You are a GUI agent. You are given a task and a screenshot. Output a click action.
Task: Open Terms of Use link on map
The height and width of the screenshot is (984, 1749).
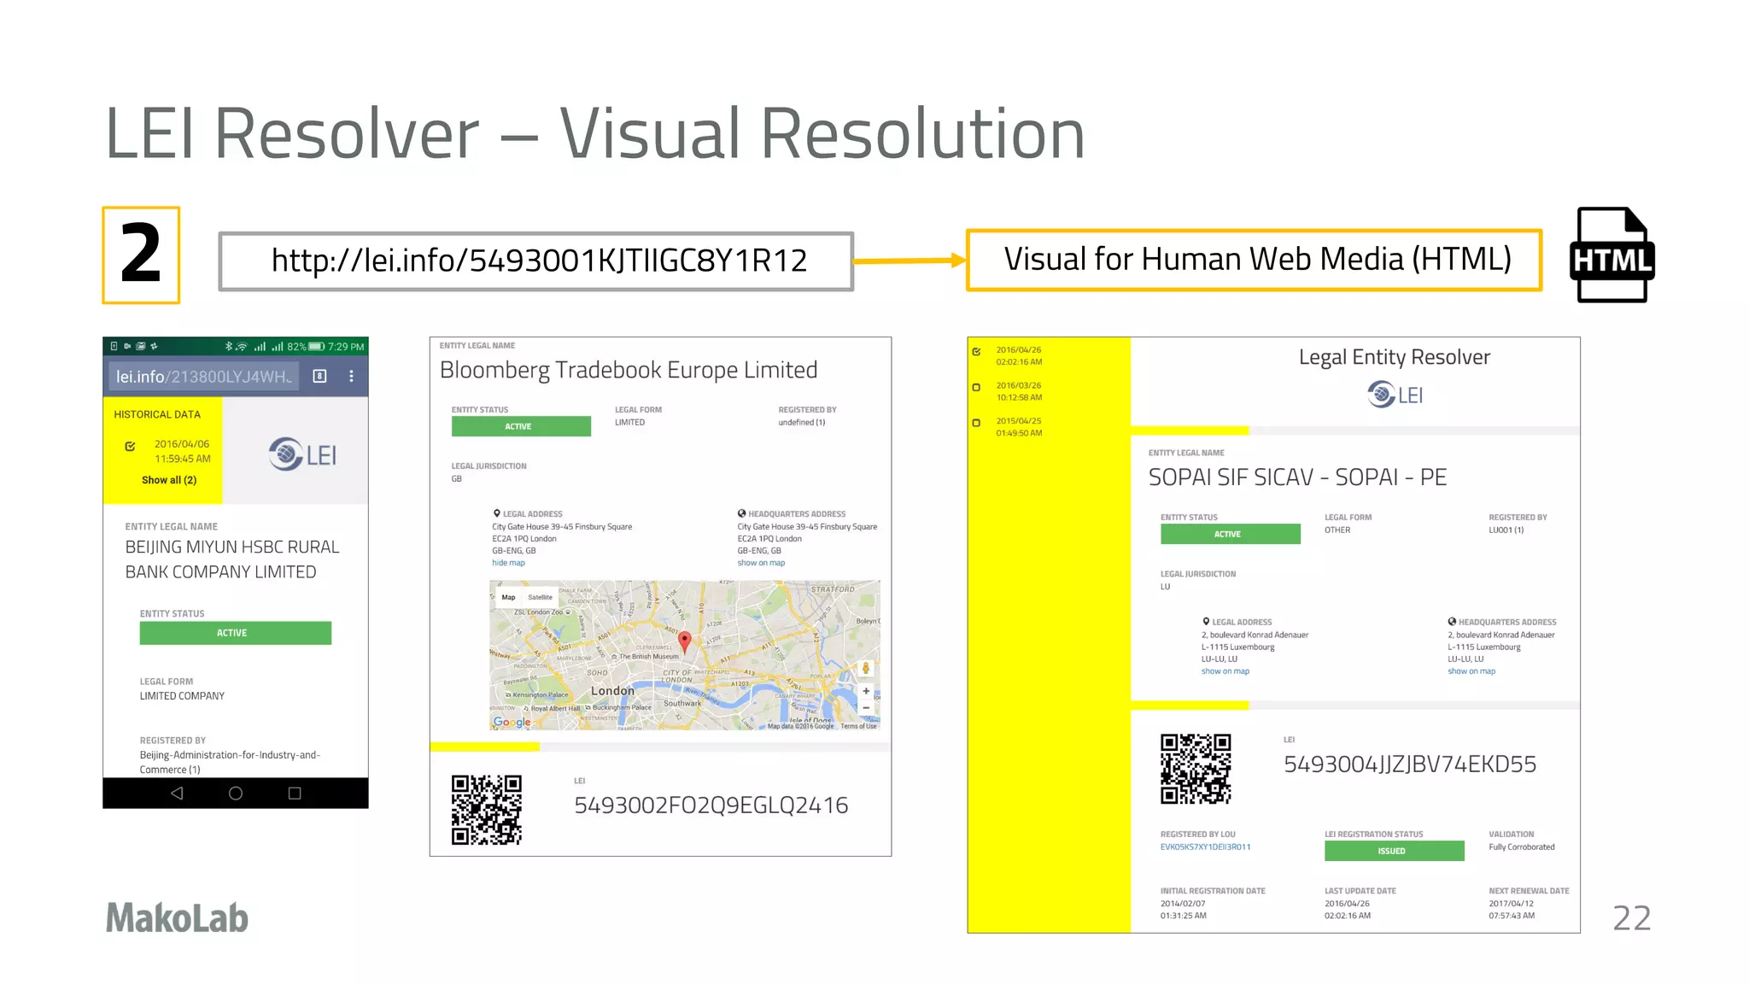tap(858, 726)
